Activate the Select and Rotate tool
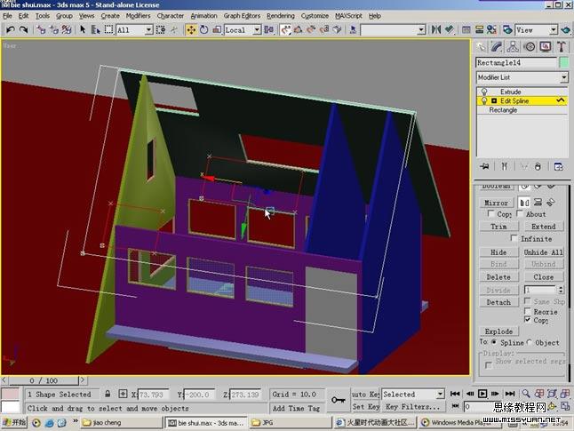 coord(203,29)
